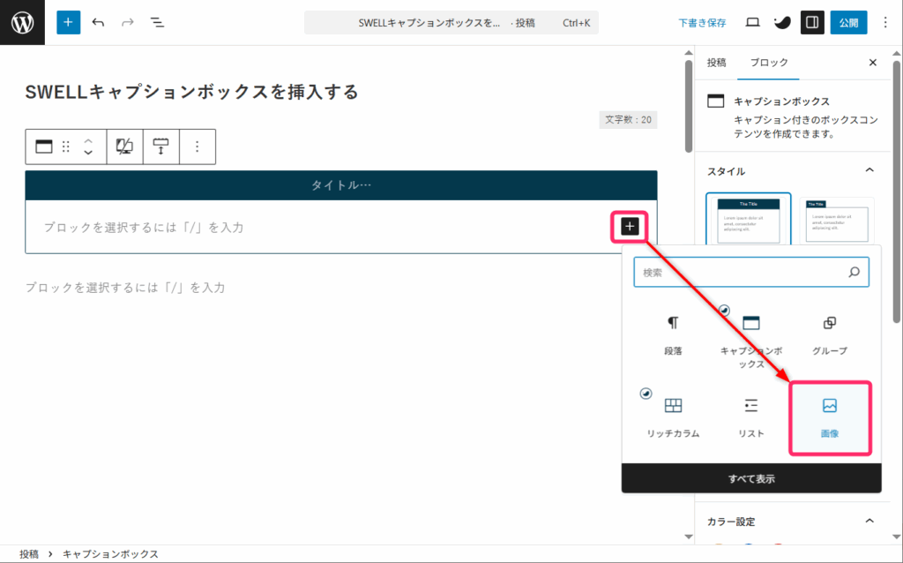Click the sidebar vertical scrollbar

(897, 190)
